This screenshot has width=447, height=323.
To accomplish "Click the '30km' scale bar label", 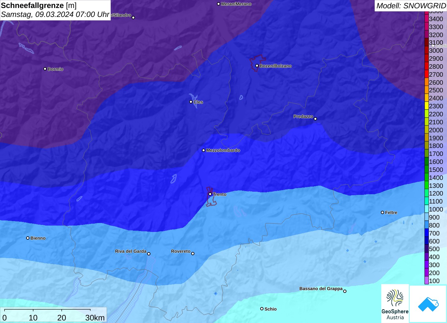I will click(95, 318).
